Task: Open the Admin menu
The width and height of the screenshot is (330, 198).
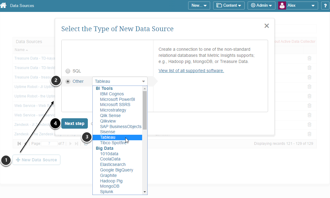Action: point(261,5)
